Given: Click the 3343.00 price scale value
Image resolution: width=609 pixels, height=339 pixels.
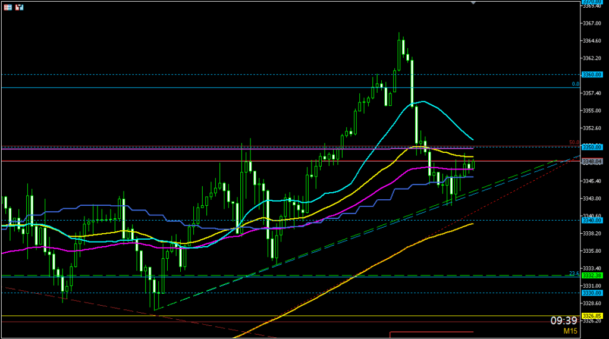Looking at the screenshot, I should 592,199.
